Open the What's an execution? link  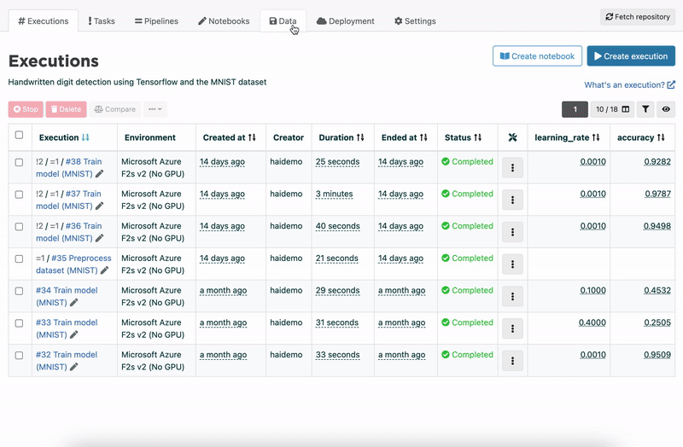click(x=629, y=84)
